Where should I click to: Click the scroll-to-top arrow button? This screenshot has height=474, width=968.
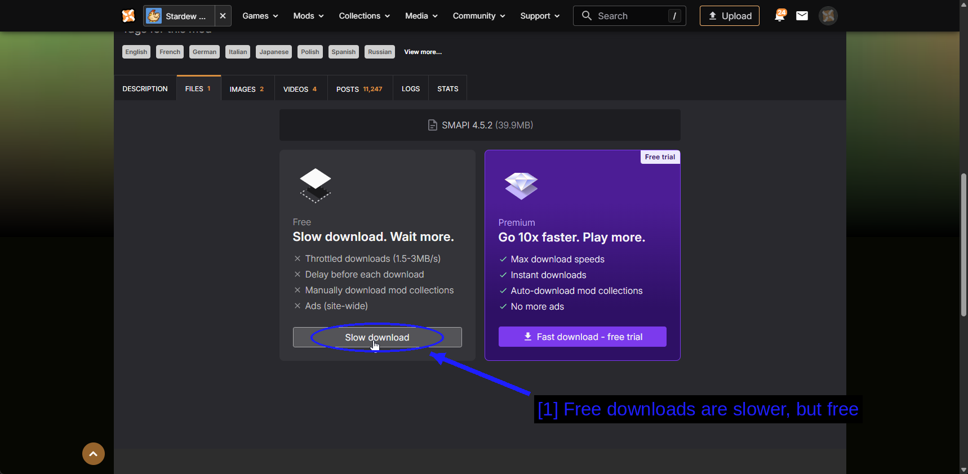click(x=94, y=454)
